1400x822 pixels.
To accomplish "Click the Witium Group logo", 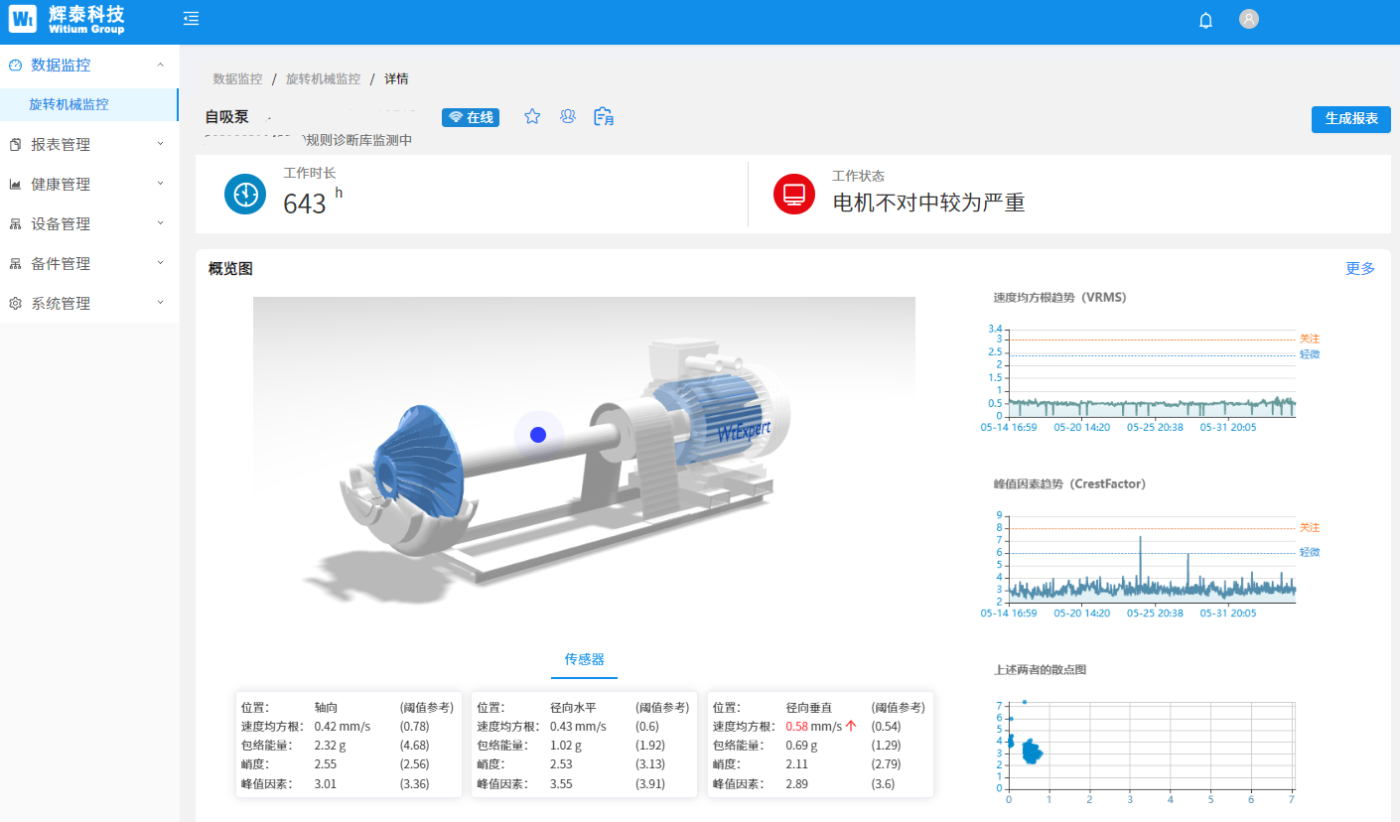I will coord(68,18).
